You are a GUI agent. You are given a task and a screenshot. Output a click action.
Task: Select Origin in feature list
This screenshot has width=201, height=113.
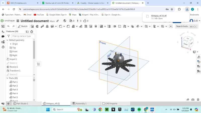point(15,44)
